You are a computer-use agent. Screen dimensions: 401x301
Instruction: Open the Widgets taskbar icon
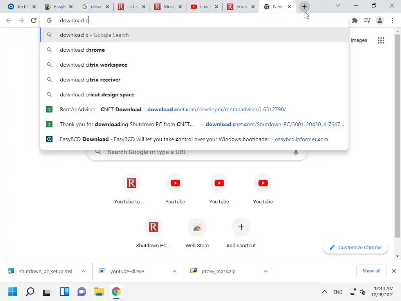pyautogui.click(x=65, y=292)
